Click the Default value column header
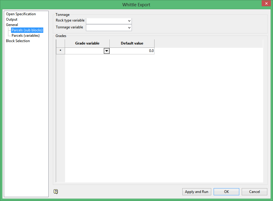 pos(132,43)
